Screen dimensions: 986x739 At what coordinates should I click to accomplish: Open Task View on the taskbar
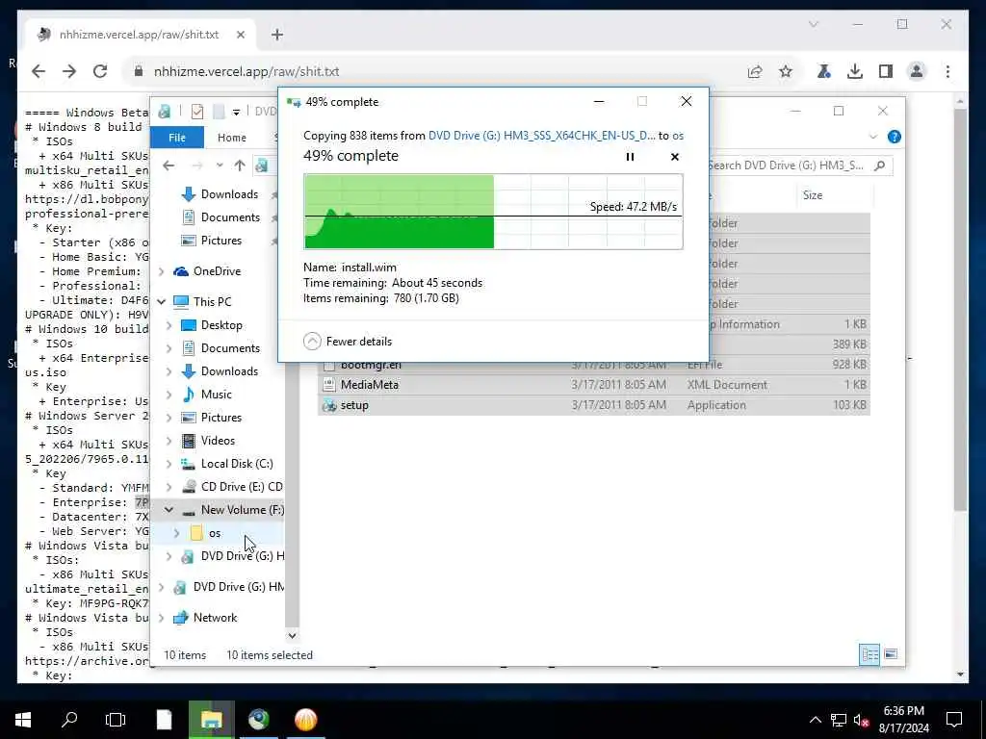[116, 720]
